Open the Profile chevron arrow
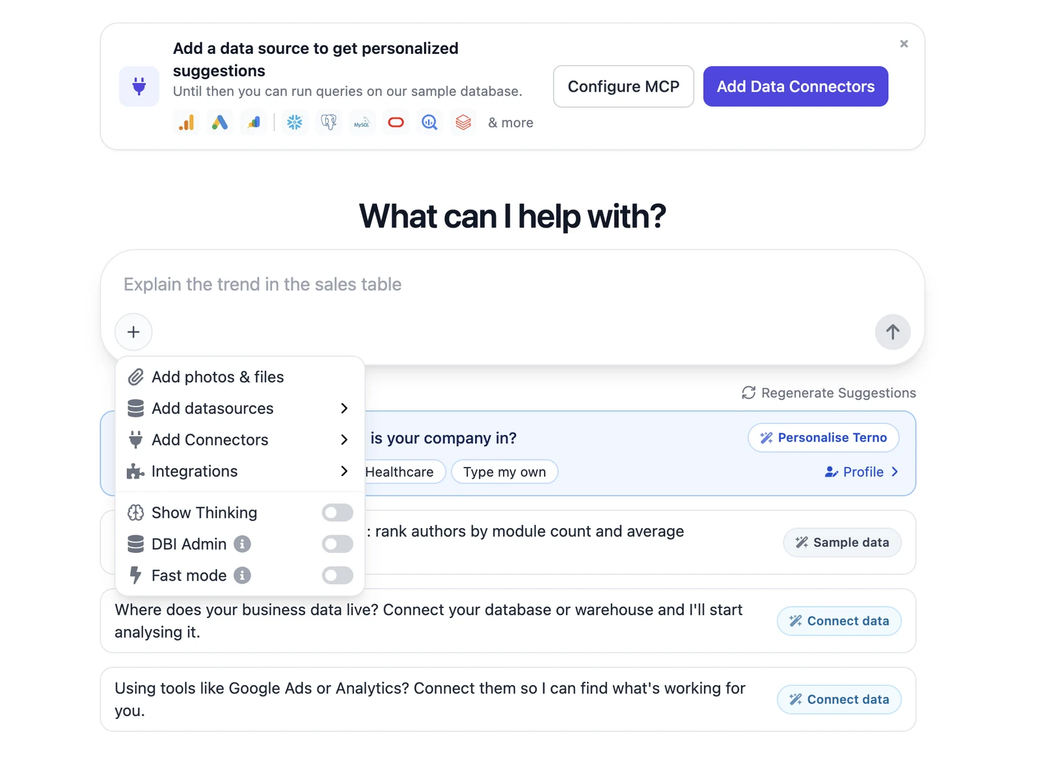Viewport: 1041px width, 757px height. coord(895,472)
